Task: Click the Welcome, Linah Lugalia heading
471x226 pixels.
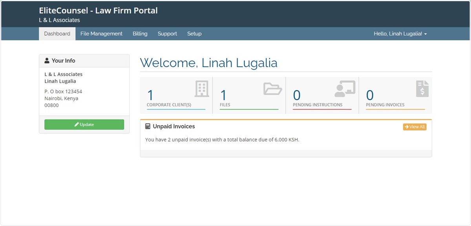Action: tap(208, 63)
